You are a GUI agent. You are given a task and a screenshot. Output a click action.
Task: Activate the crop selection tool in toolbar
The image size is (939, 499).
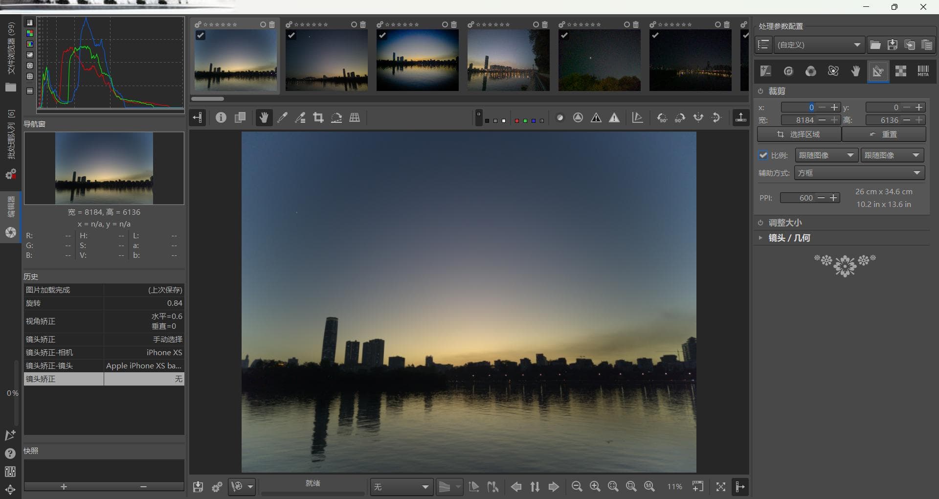pyautogui.click(x=318, y=118)
